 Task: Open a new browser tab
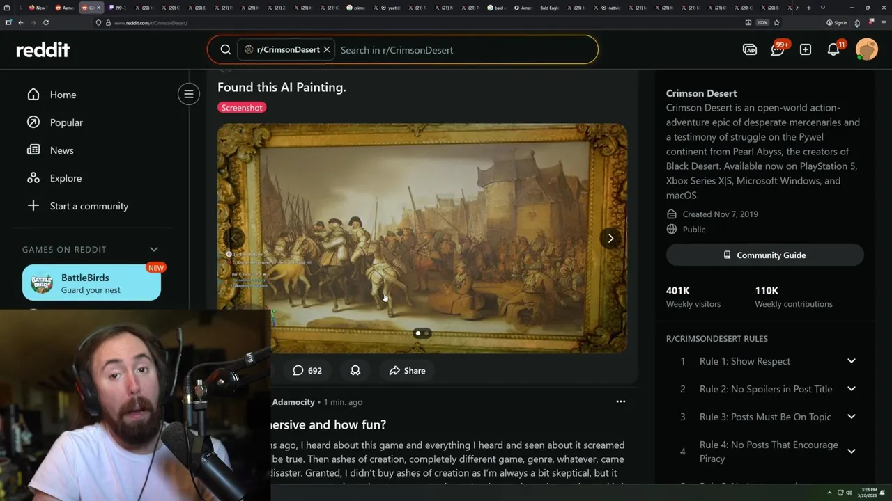coord(808,8)
